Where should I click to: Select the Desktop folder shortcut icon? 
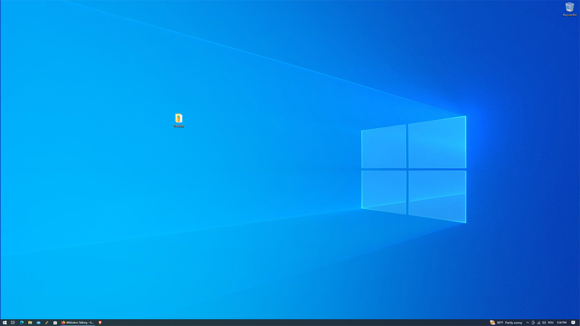[179, 119]
